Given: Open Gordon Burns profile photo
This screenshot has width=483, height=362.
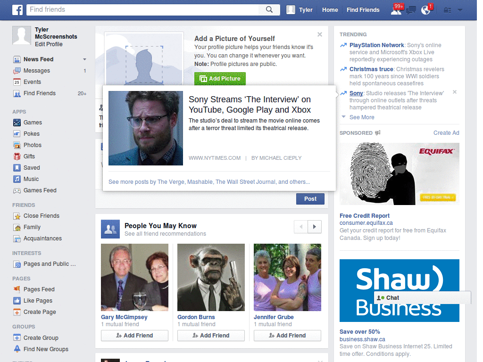Looking at the screenshot, I should (211, 277).
